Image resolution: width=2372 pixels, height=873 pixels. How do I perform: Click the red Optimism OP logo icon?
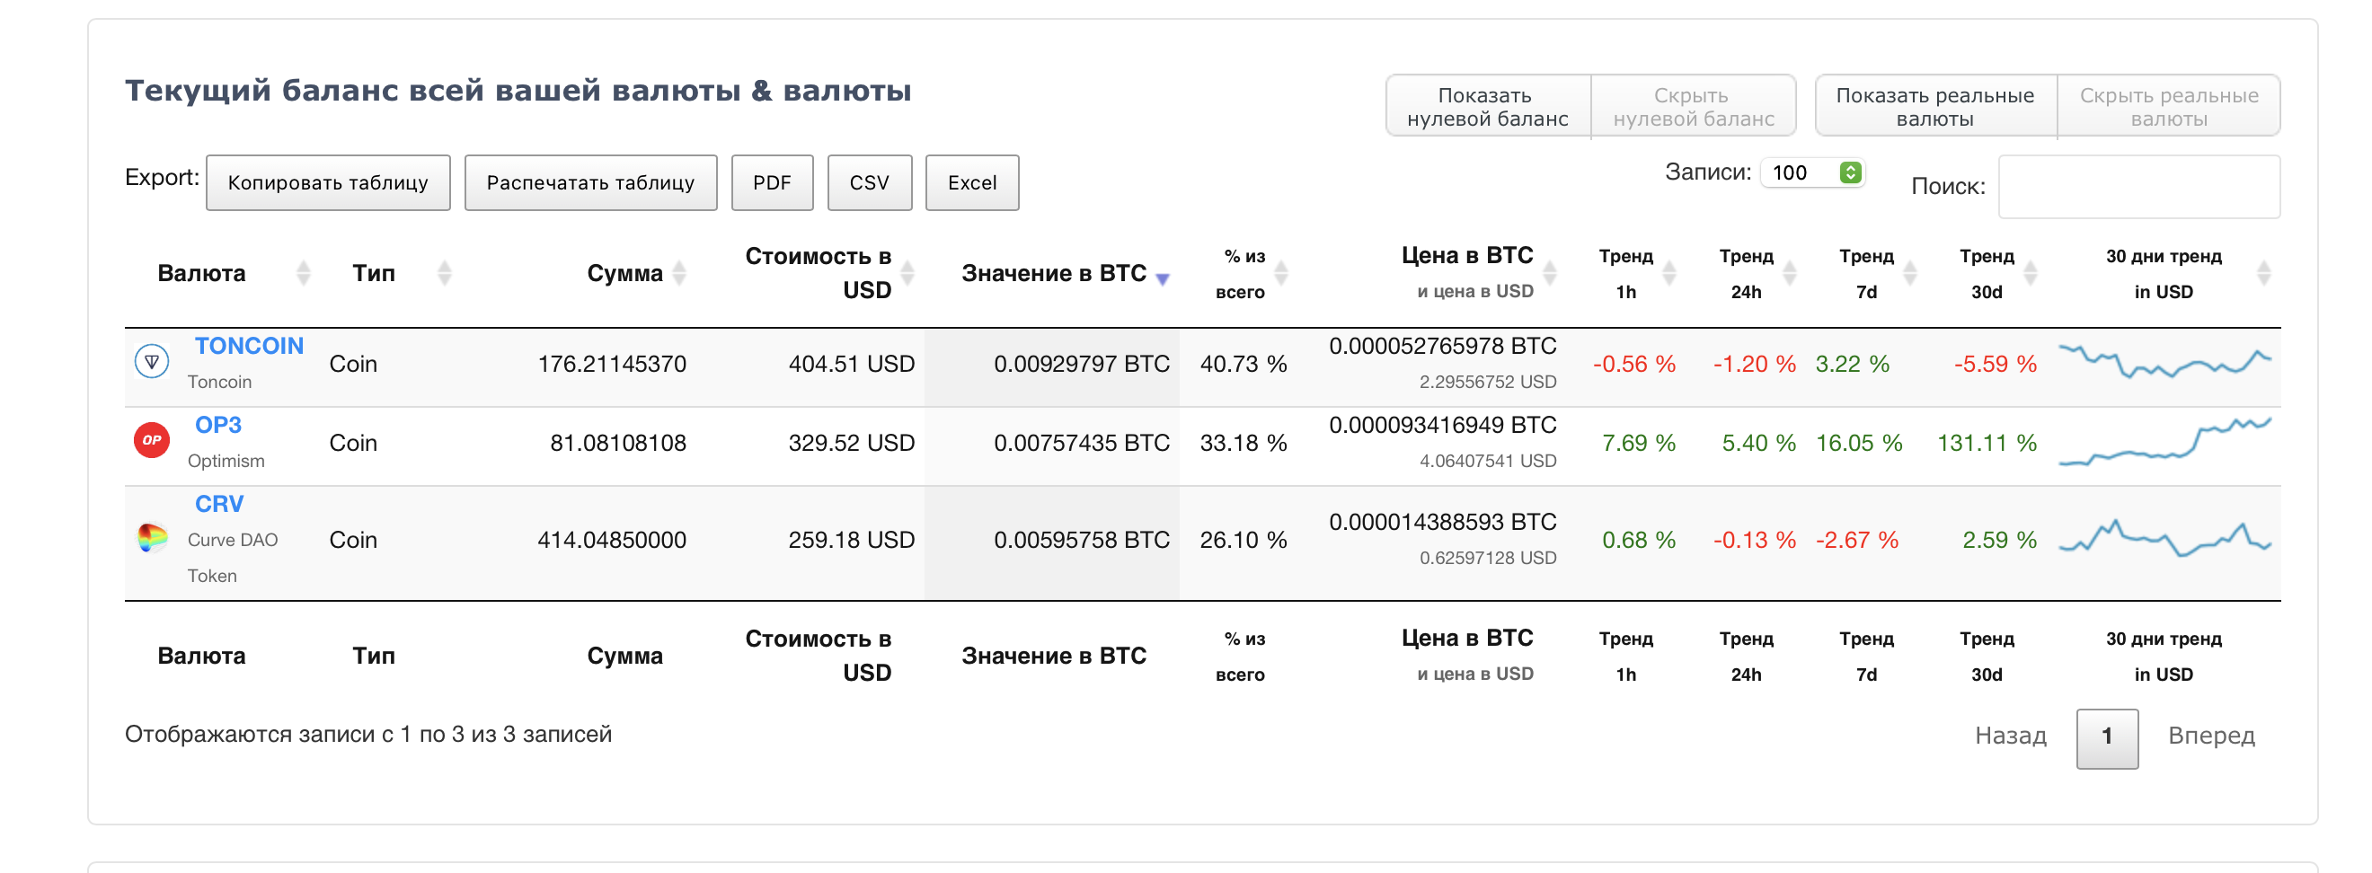point(152,440)
